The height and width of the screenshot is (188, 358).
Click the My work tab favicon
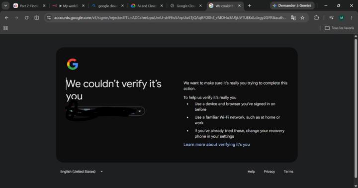(x=54, y=5)
